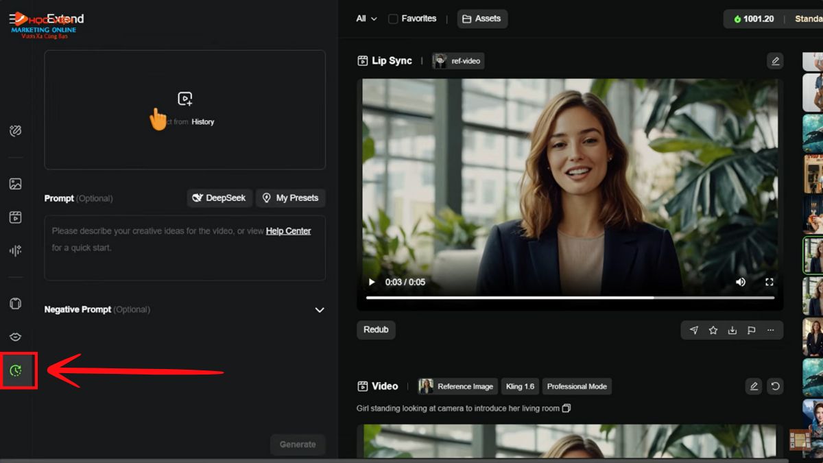The height and width of the screenshot is (463, 823).
Task: Click the Generate button
Action: pyautogui.click(x=298, y=444)
